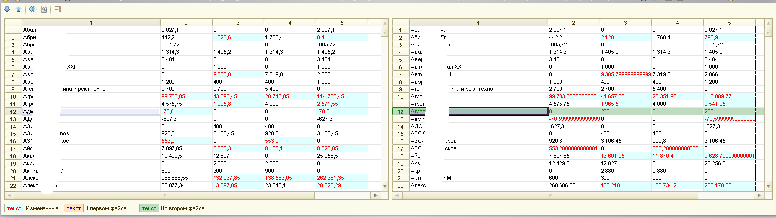This screenshot has width=776, height=218.
Task: Click the 'Во втором файле' green swatch
Action: pyautogui.click(x=149, y=208)
